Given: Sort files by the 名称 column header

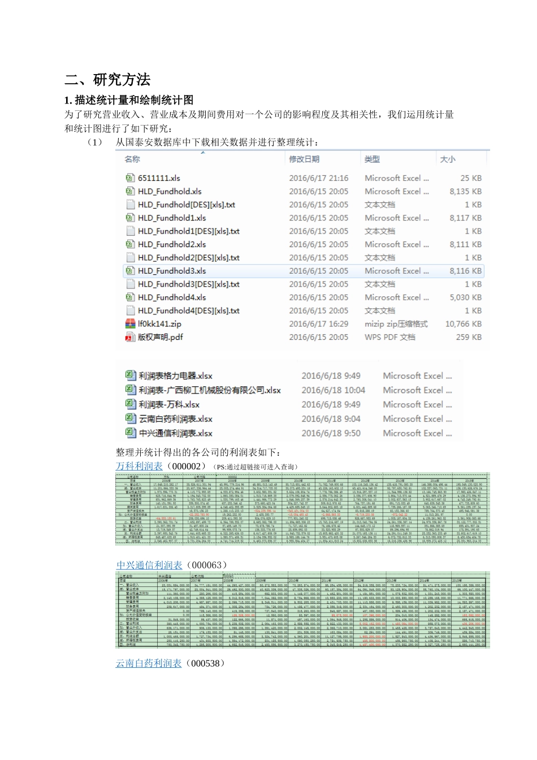Looking at the screenshot, I should click(132, 159).
